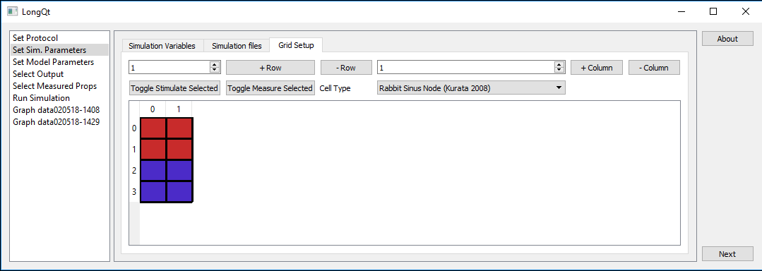
Task: Open Select Measured Props item
Action: [x=60, y=86]
